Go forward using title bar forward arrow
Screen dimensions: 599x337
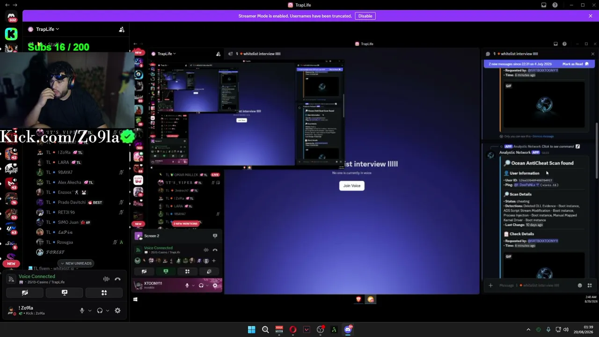(15, 5)
